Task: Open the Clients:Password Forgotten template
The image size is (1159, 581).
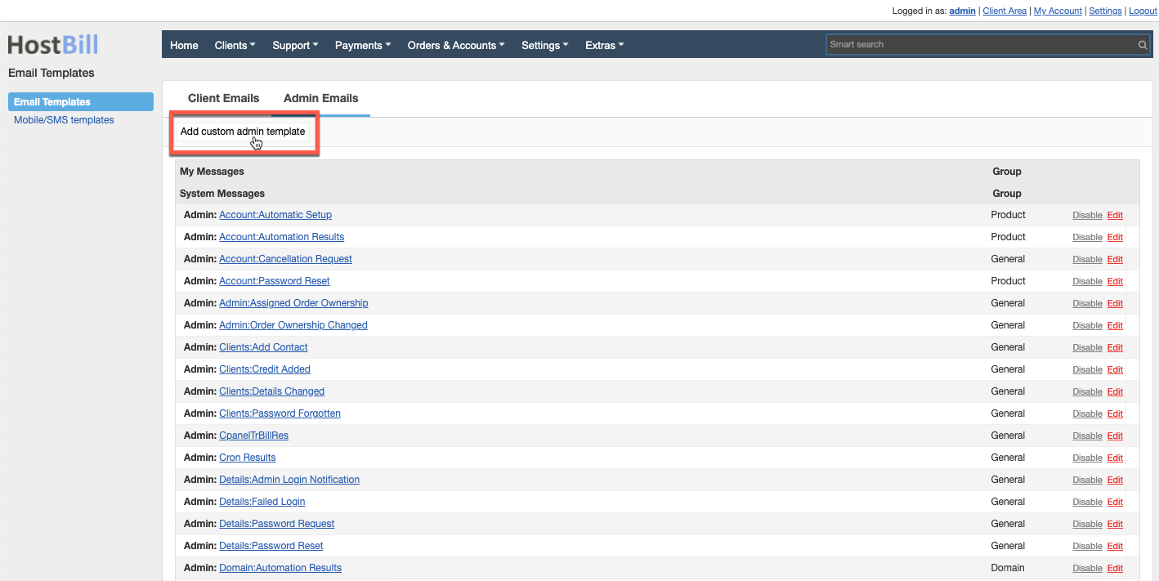Action: [x=280, y=413]
